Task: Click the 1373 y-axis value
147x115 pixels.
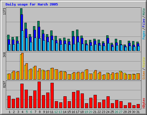Action: click(4, 11)
